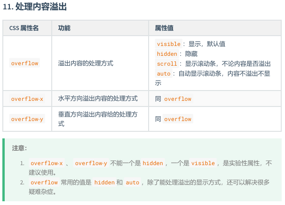Click the text '自动显示滚动条，内容不溢出不显'
Image resolution: width=285 pixels, height=205 pixels.
224,73
